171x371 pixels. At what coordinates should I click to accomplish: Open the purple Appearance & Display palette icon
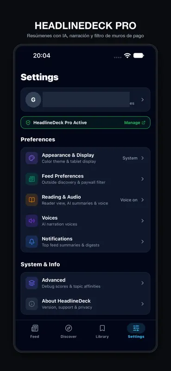tap(32, 158)
